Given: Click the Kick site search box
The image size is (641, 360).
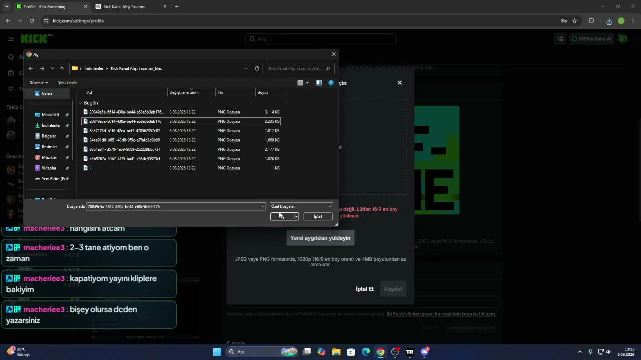Looking at the screenshot, I should (x=320, y=39).
